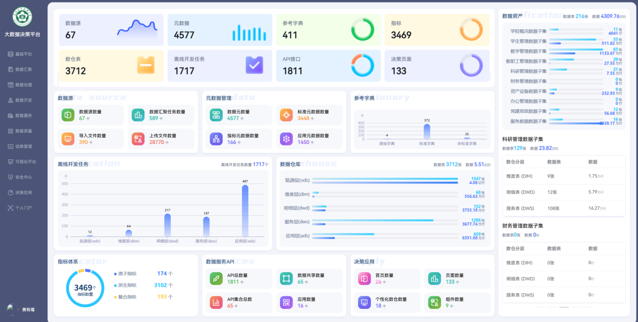Click the 学生管理数据子集 progress bar
The image size is (638, 322).
pos(575,41)
